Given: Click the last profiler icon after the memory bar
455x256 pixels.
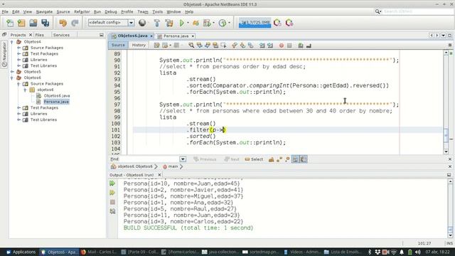Looking at the screenshot, I should tap(289, 23).
